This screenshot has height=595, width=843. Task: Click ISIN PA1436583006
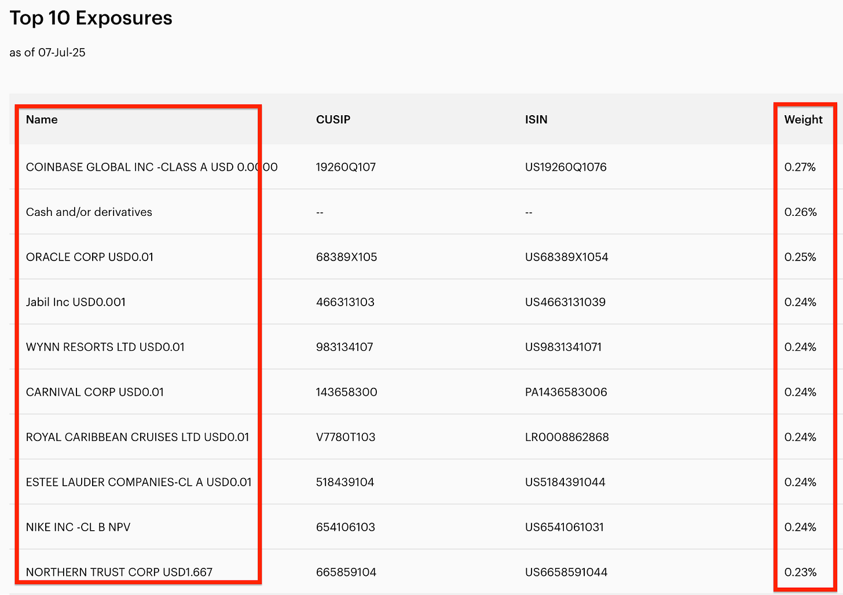coord(566,392)
